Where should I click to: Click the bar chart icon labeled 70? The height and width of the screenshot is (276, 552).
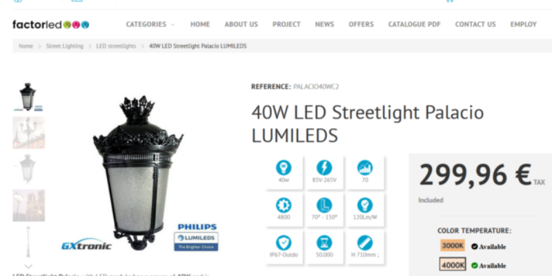coord(365,168)
